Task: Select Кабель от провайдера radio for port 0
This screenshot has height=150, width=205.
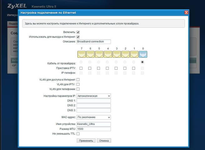Action: (x=142, y=62)
